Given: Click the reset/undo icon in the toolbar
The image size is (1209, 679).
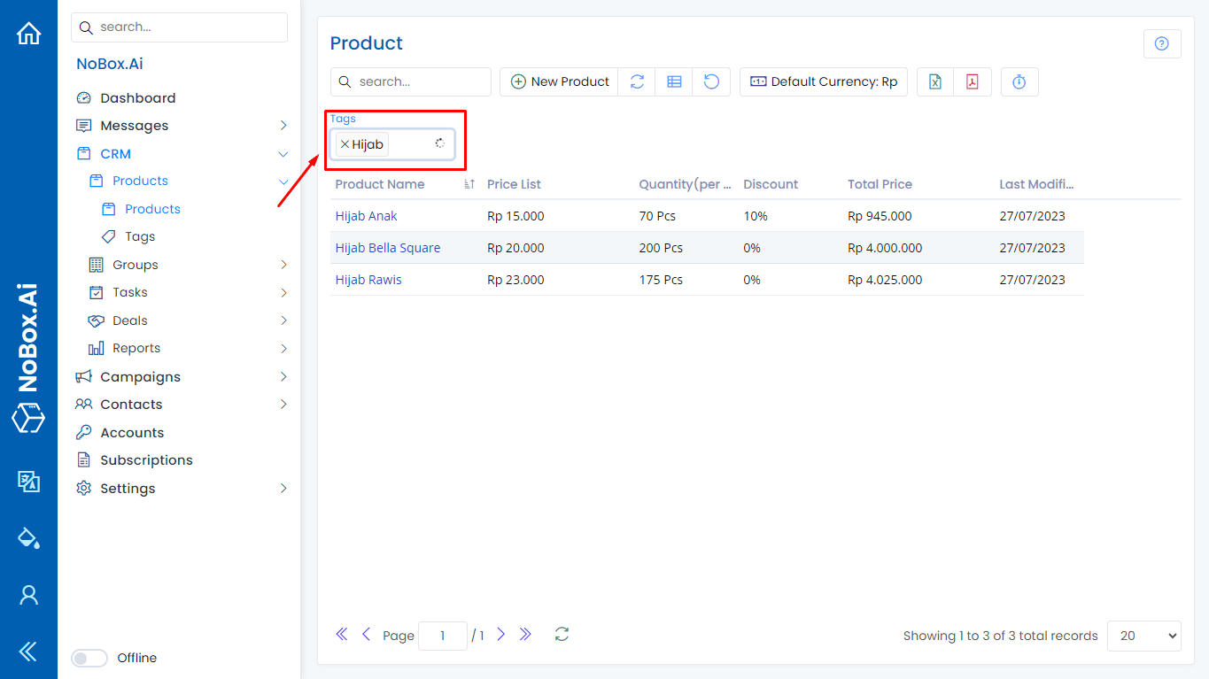Looking at the screenshot, I should [x=711, y=81].
